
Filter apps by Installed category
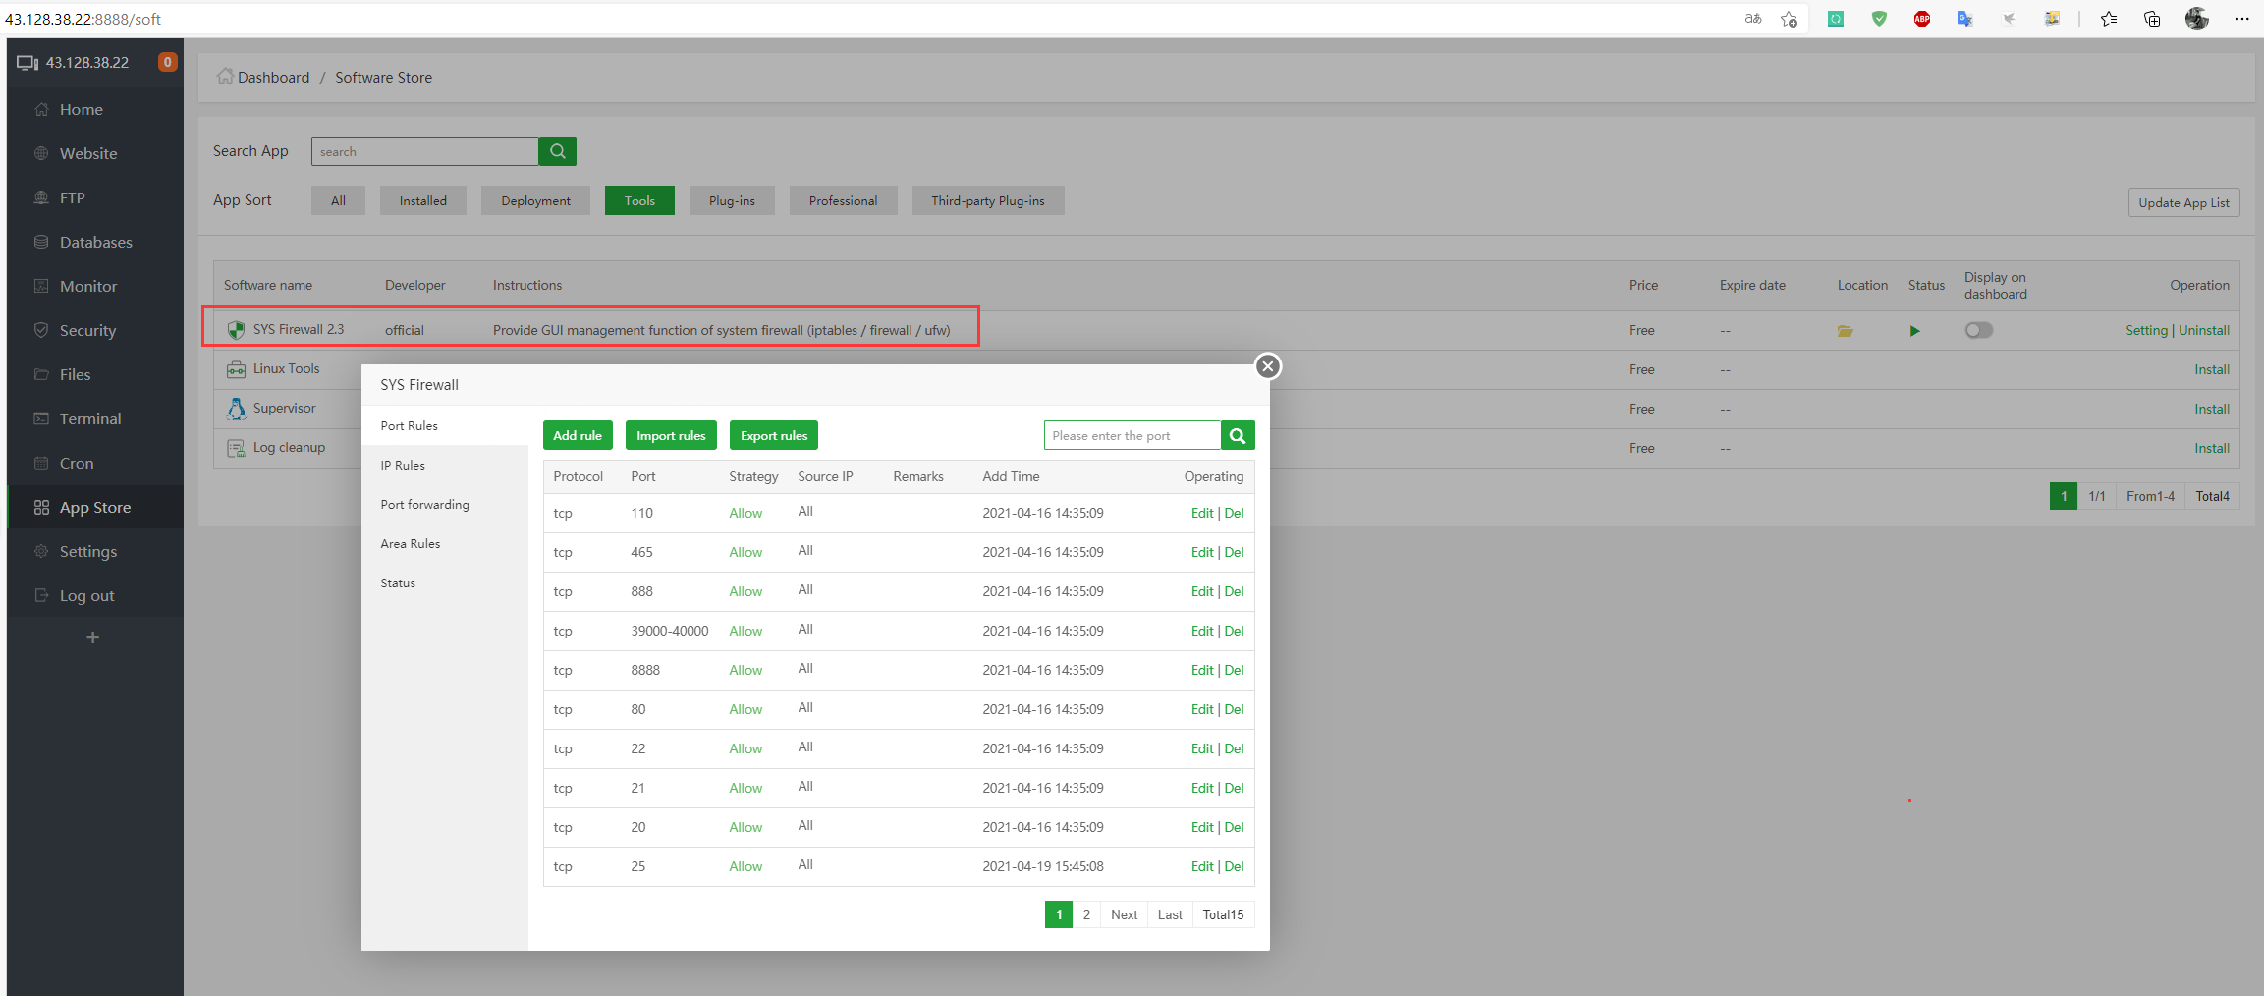pyautogui.click(x=422, y=201)
